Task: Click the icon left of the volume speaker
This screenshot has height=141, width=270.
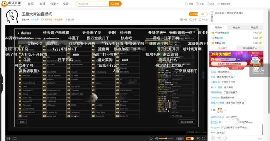Action: 151,138
